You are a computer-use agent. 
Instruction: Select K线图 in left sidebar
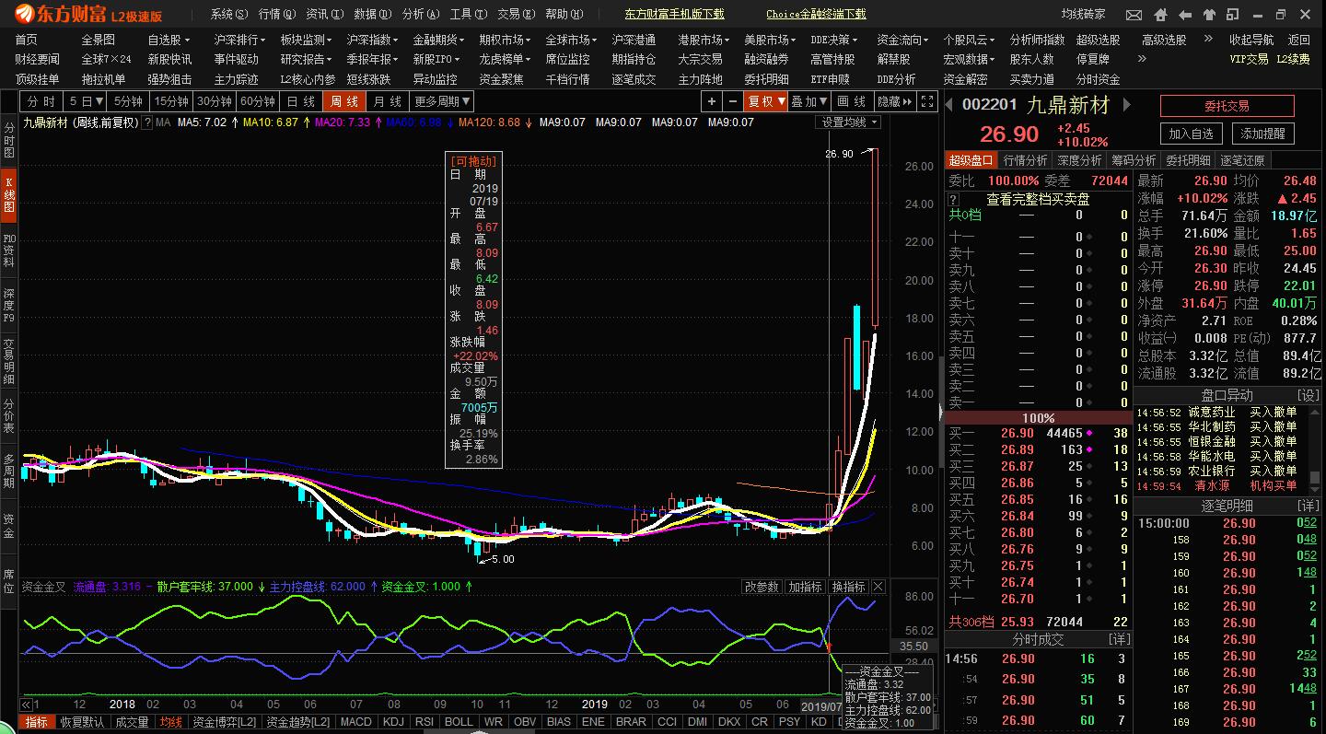pyautogui.click(x=8, y=193)
